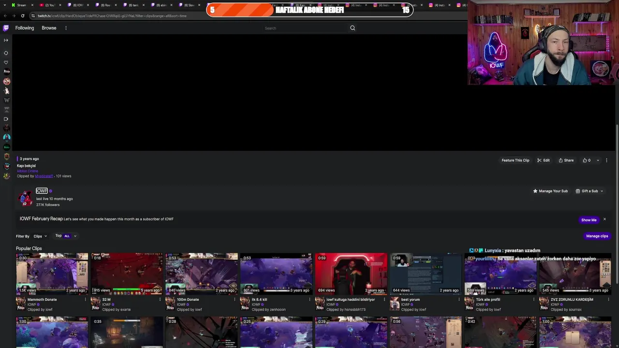Like the clip with thumbs-up icon
The width and height of the screenshot is (619, 348).
pyautogui.click(x=587, y=160)
